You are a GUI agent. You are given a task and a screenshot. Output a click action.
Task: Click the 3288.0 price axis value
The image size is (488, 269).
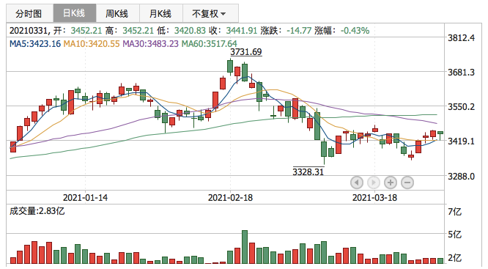click(461, 177)
